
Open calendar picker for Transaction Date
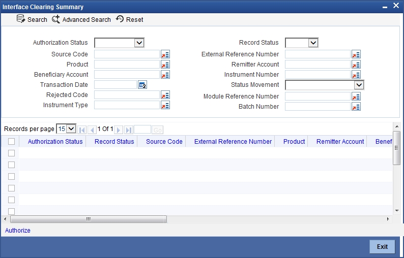point(142,85)
